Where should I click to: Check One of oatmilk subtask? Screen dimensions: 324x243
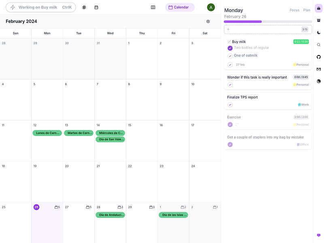click(230, 56)
